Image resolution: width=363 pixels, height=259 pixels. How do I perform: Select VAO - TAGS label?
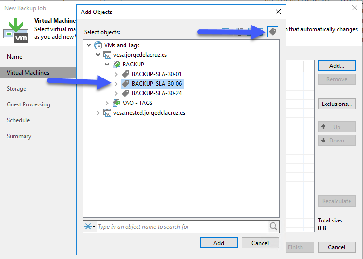click(138, 103)
